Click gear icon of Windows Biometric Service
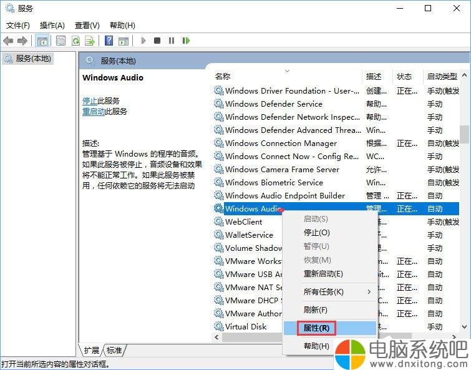The height and width of the screenshot is (370, 471). pyautogui.click(x=219, y=182)
